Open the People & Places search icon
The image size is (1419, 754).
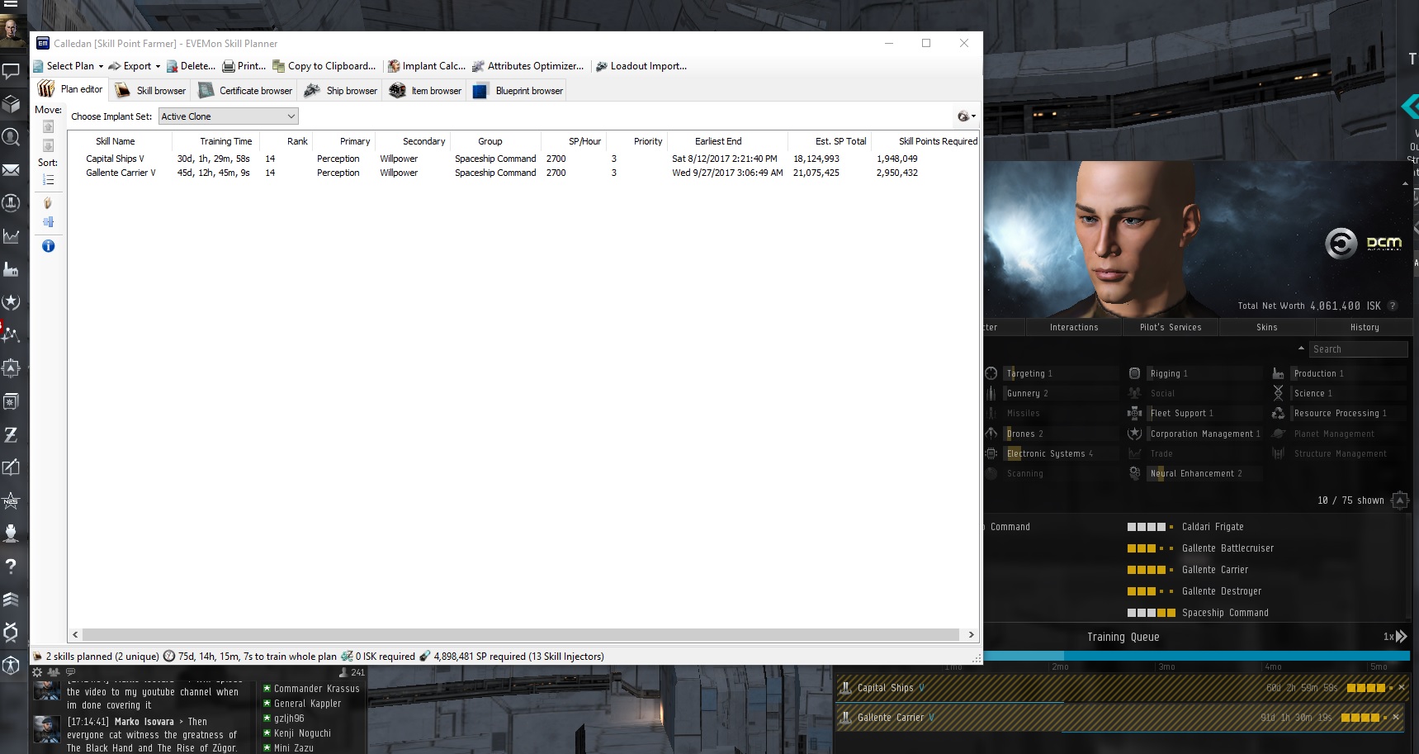tap(11, 137)
